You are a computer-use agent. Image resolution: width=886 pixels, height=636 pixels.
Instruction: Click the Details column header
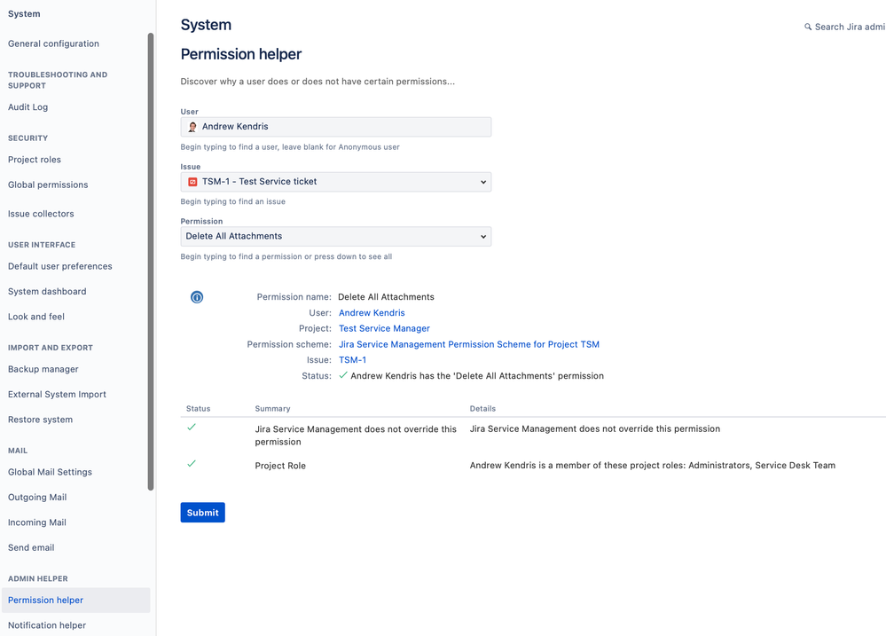tap(482, 408)
